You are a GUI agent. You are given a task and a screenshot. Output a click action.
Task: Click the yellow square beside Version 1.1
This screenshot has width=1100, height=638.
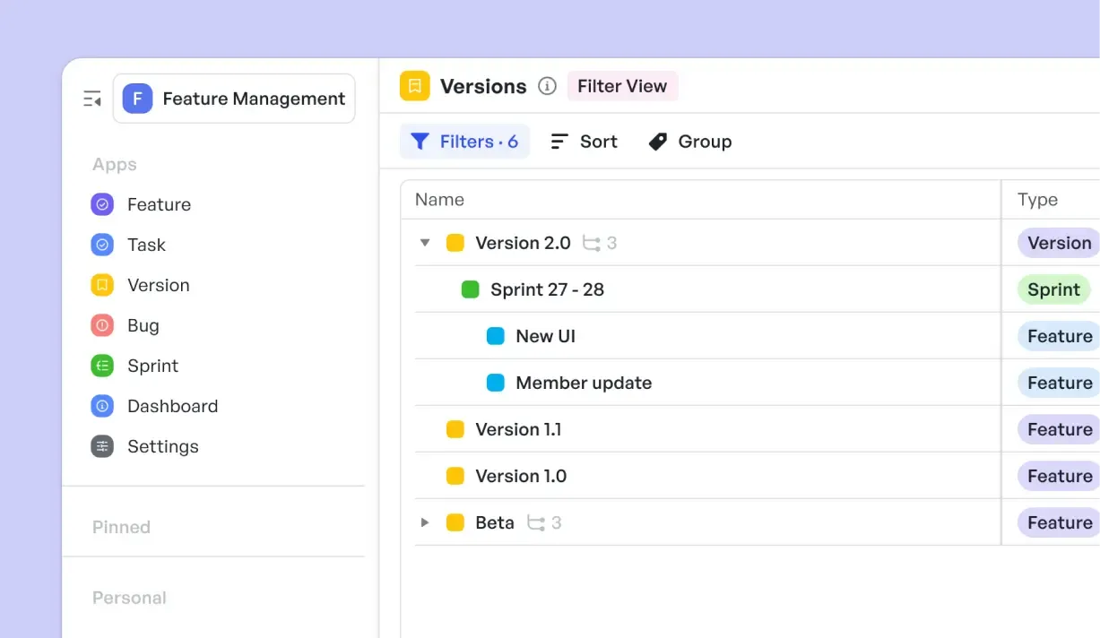click(x=455, y=429)
